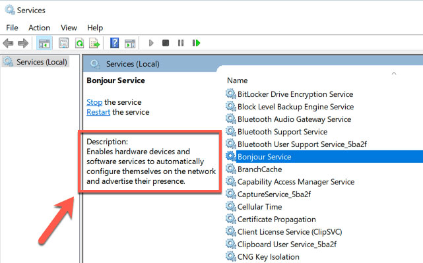Click the Export List toolbar icon
The height and width of the screenshot is (263, 423).
94,43
